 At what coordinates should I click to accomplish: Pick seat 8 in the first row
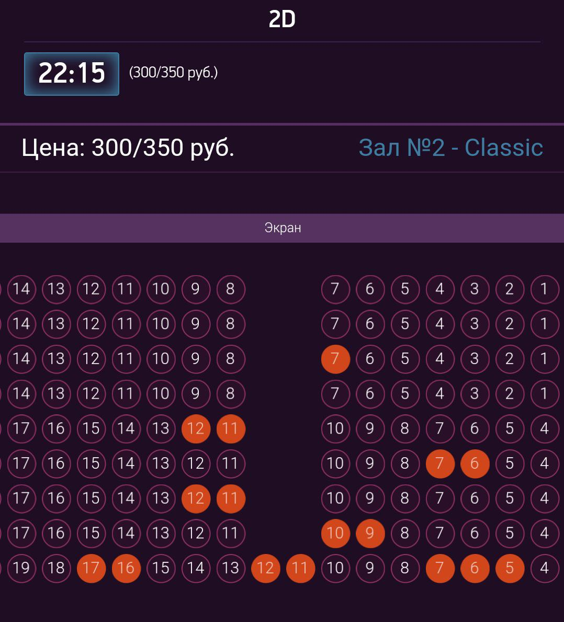(231, 289)
